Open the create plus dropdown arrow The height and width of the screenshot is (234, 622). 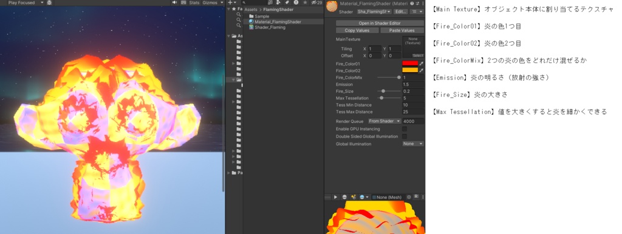pyautogui.click(x=235, y=2)
